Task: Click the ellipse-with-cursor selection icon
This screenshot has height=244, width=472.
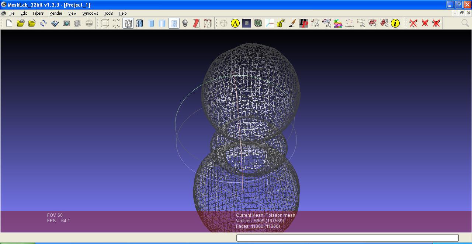Action: coord(327,23)
